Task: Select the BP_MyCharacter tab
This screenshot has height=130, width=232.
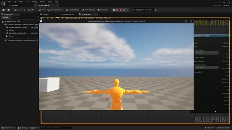Action: point(43,5)
